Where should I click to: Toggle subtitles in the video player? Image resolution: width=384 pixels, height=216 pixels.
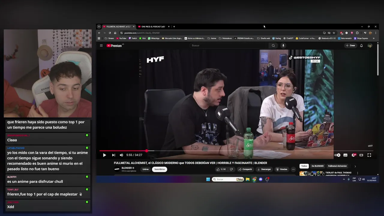345,155
